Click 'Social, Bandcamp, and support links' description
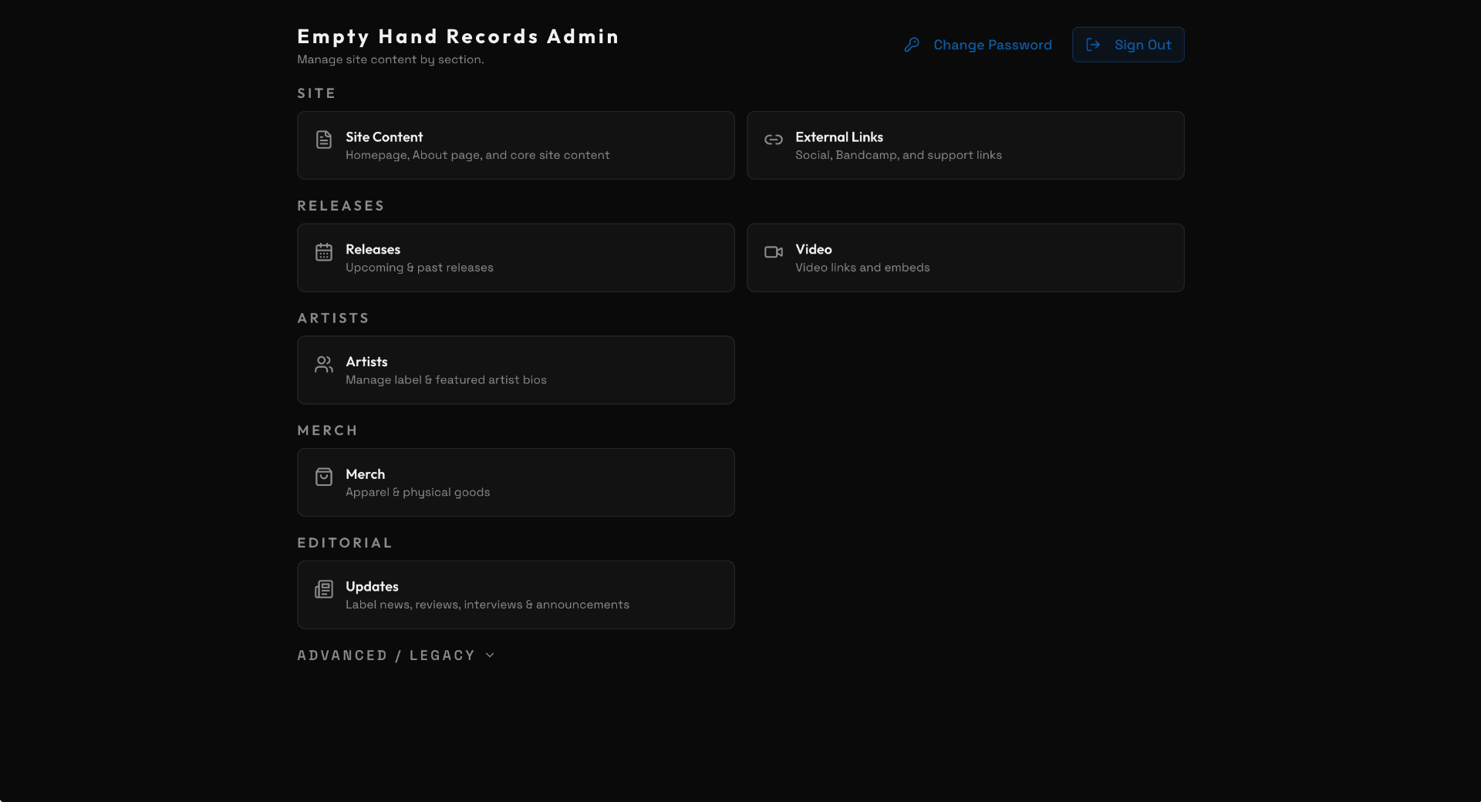Image resolution: width=1481 pixels, height=802 pixels. tap(899, 155)
